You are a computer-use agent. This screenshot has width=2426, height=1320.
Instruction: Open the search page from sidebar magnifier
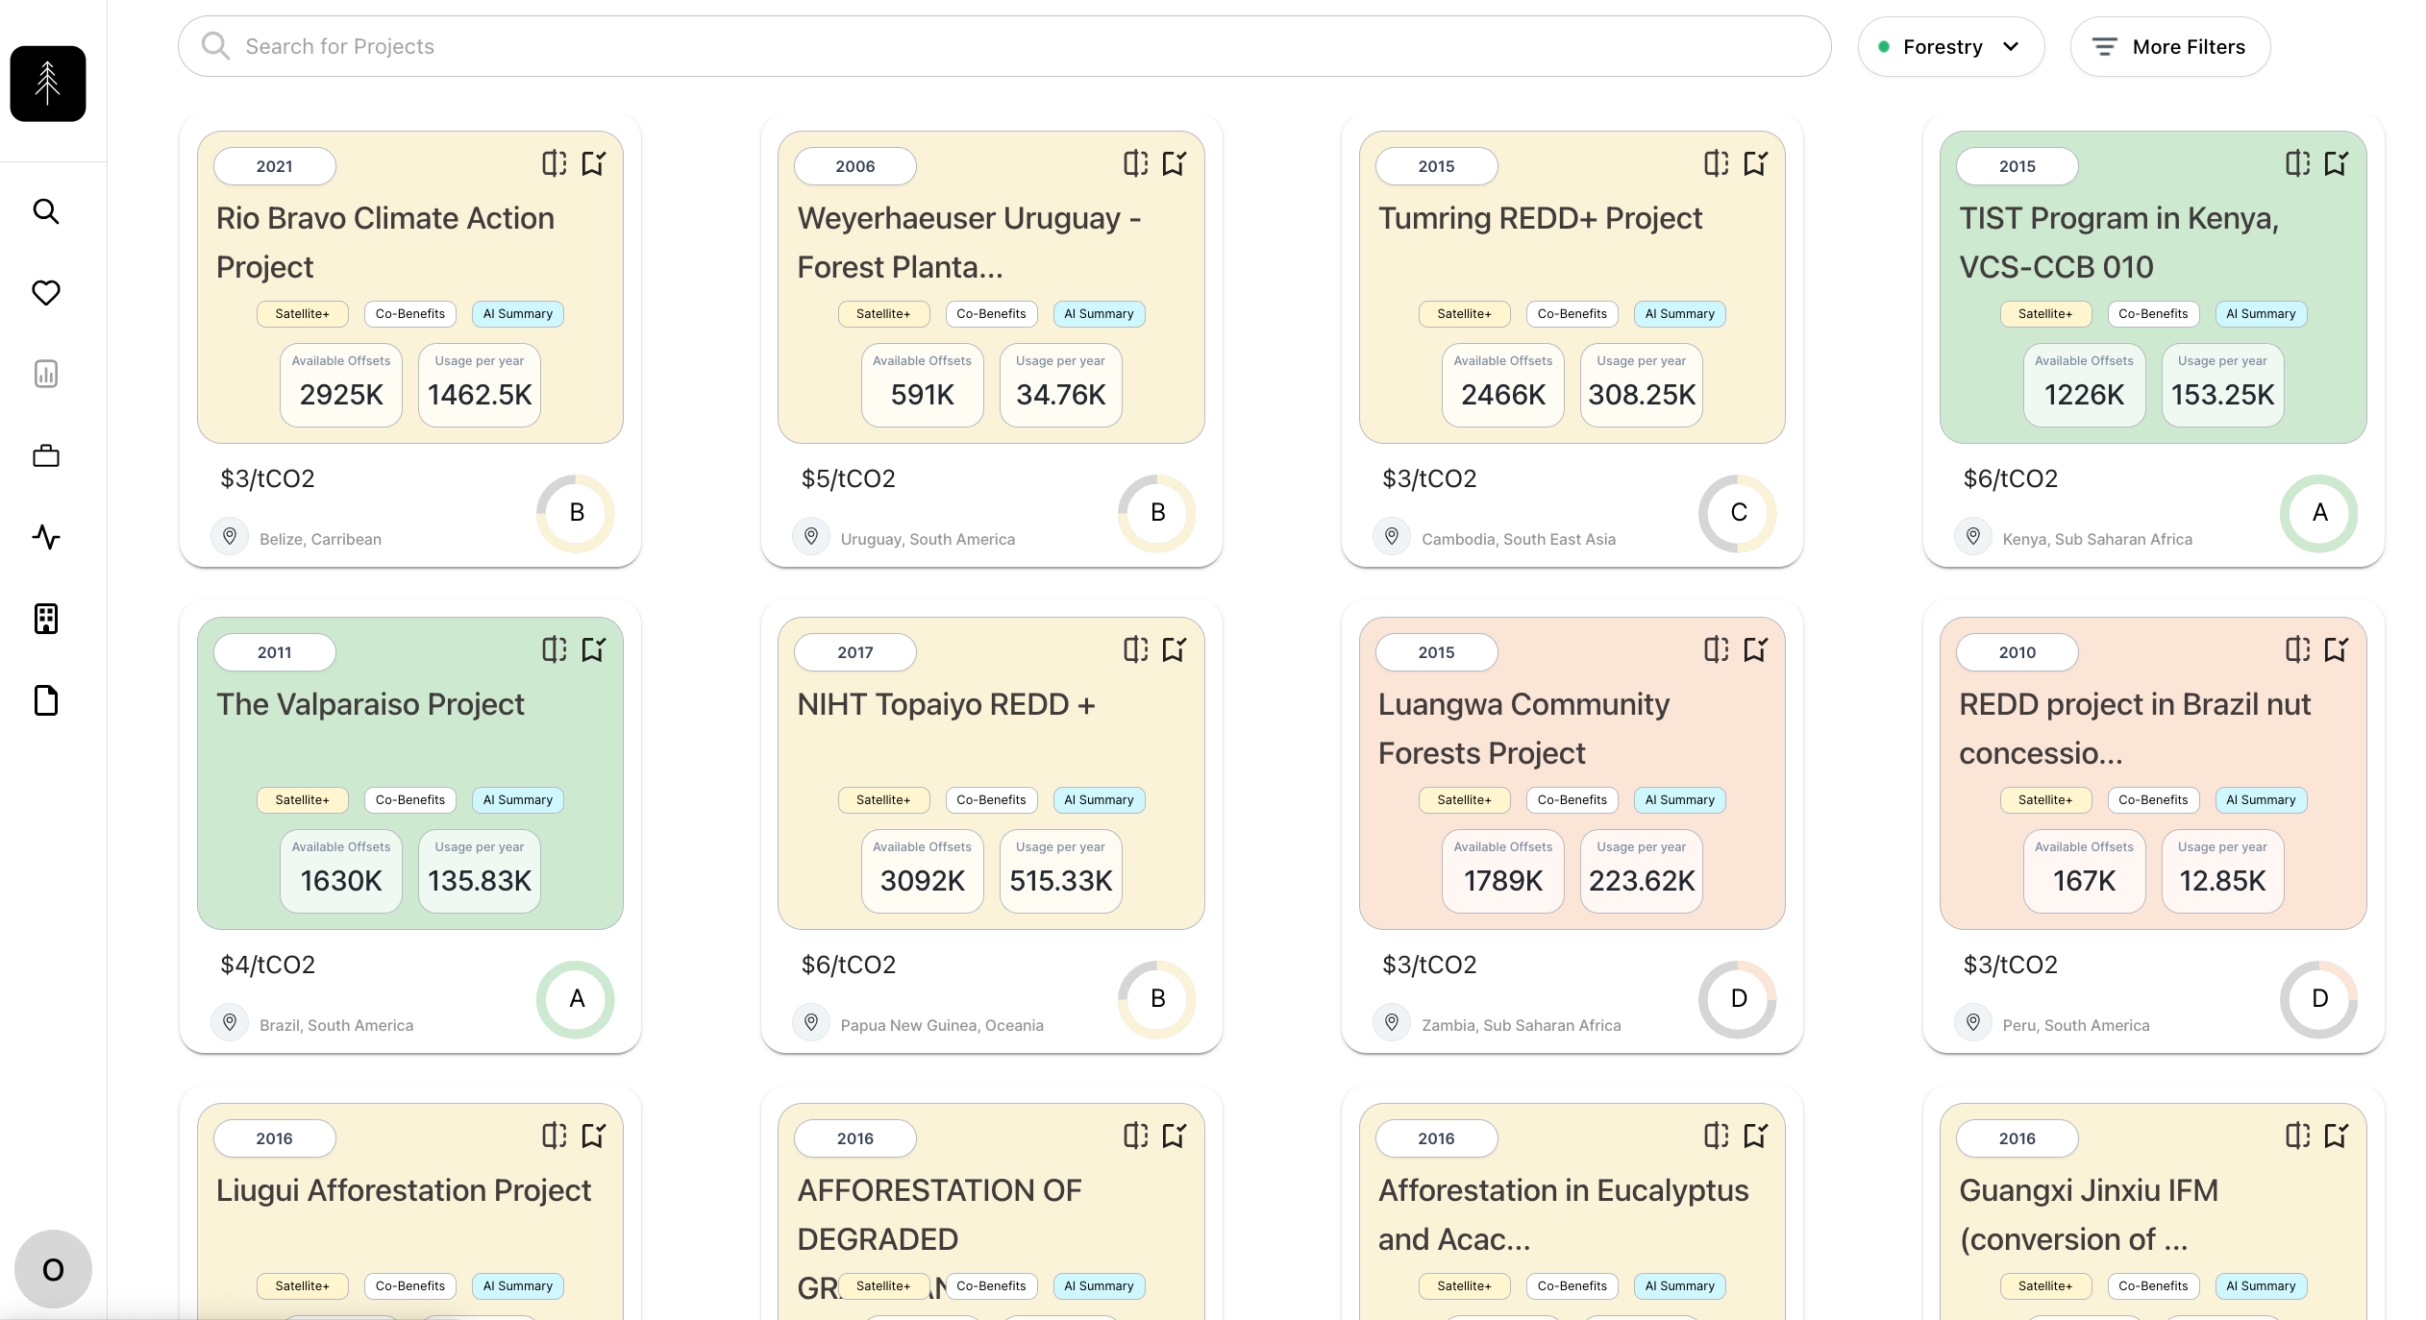(x=46, y=211)
